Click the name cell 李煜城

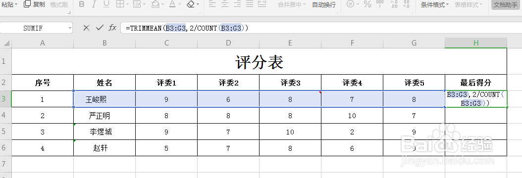pyautogui.click(x=104, y=132)
